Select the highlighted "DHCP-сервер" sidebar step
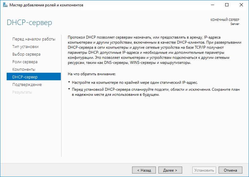249x177 pixels. 25,77
